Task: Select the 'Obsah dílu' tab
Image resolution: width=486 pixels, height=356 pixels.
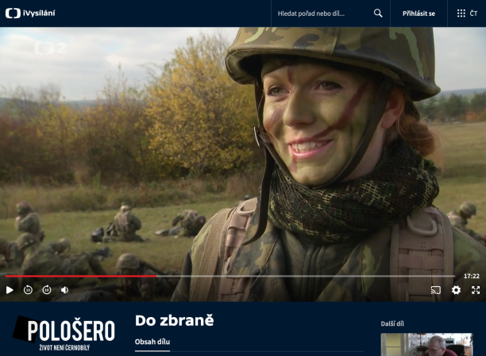Action: pyautogui.click(x=152, y=342)
